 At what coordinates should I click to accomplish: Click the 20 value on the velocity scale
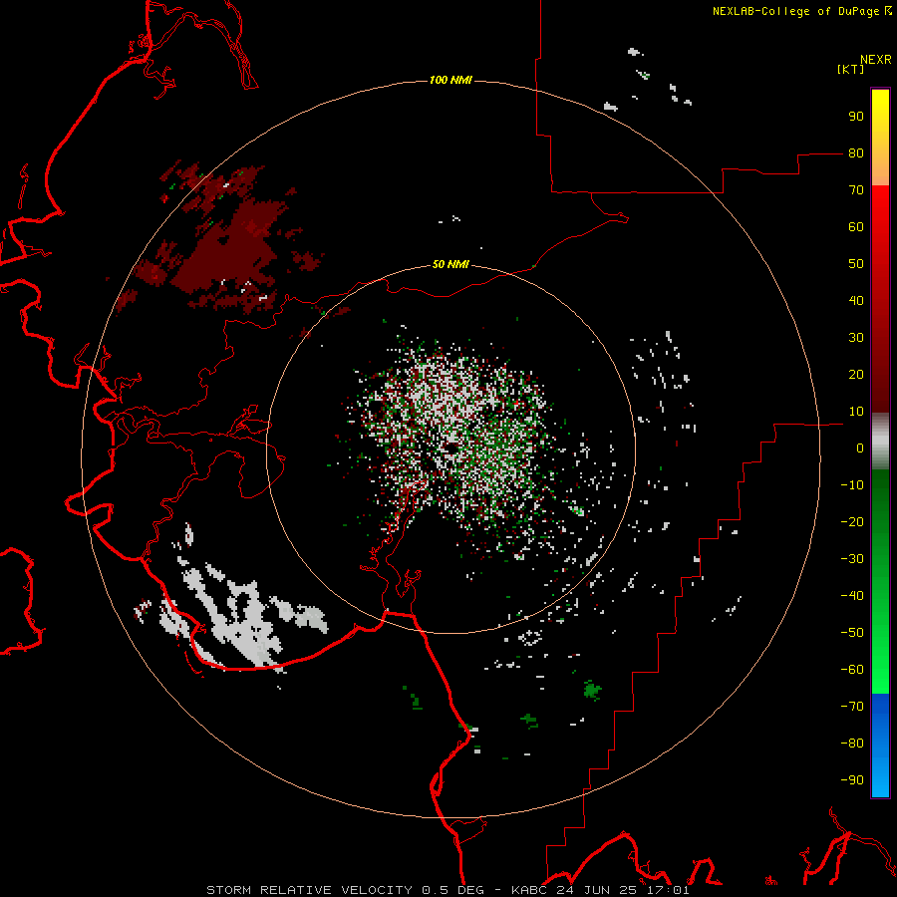pos(856,375)
